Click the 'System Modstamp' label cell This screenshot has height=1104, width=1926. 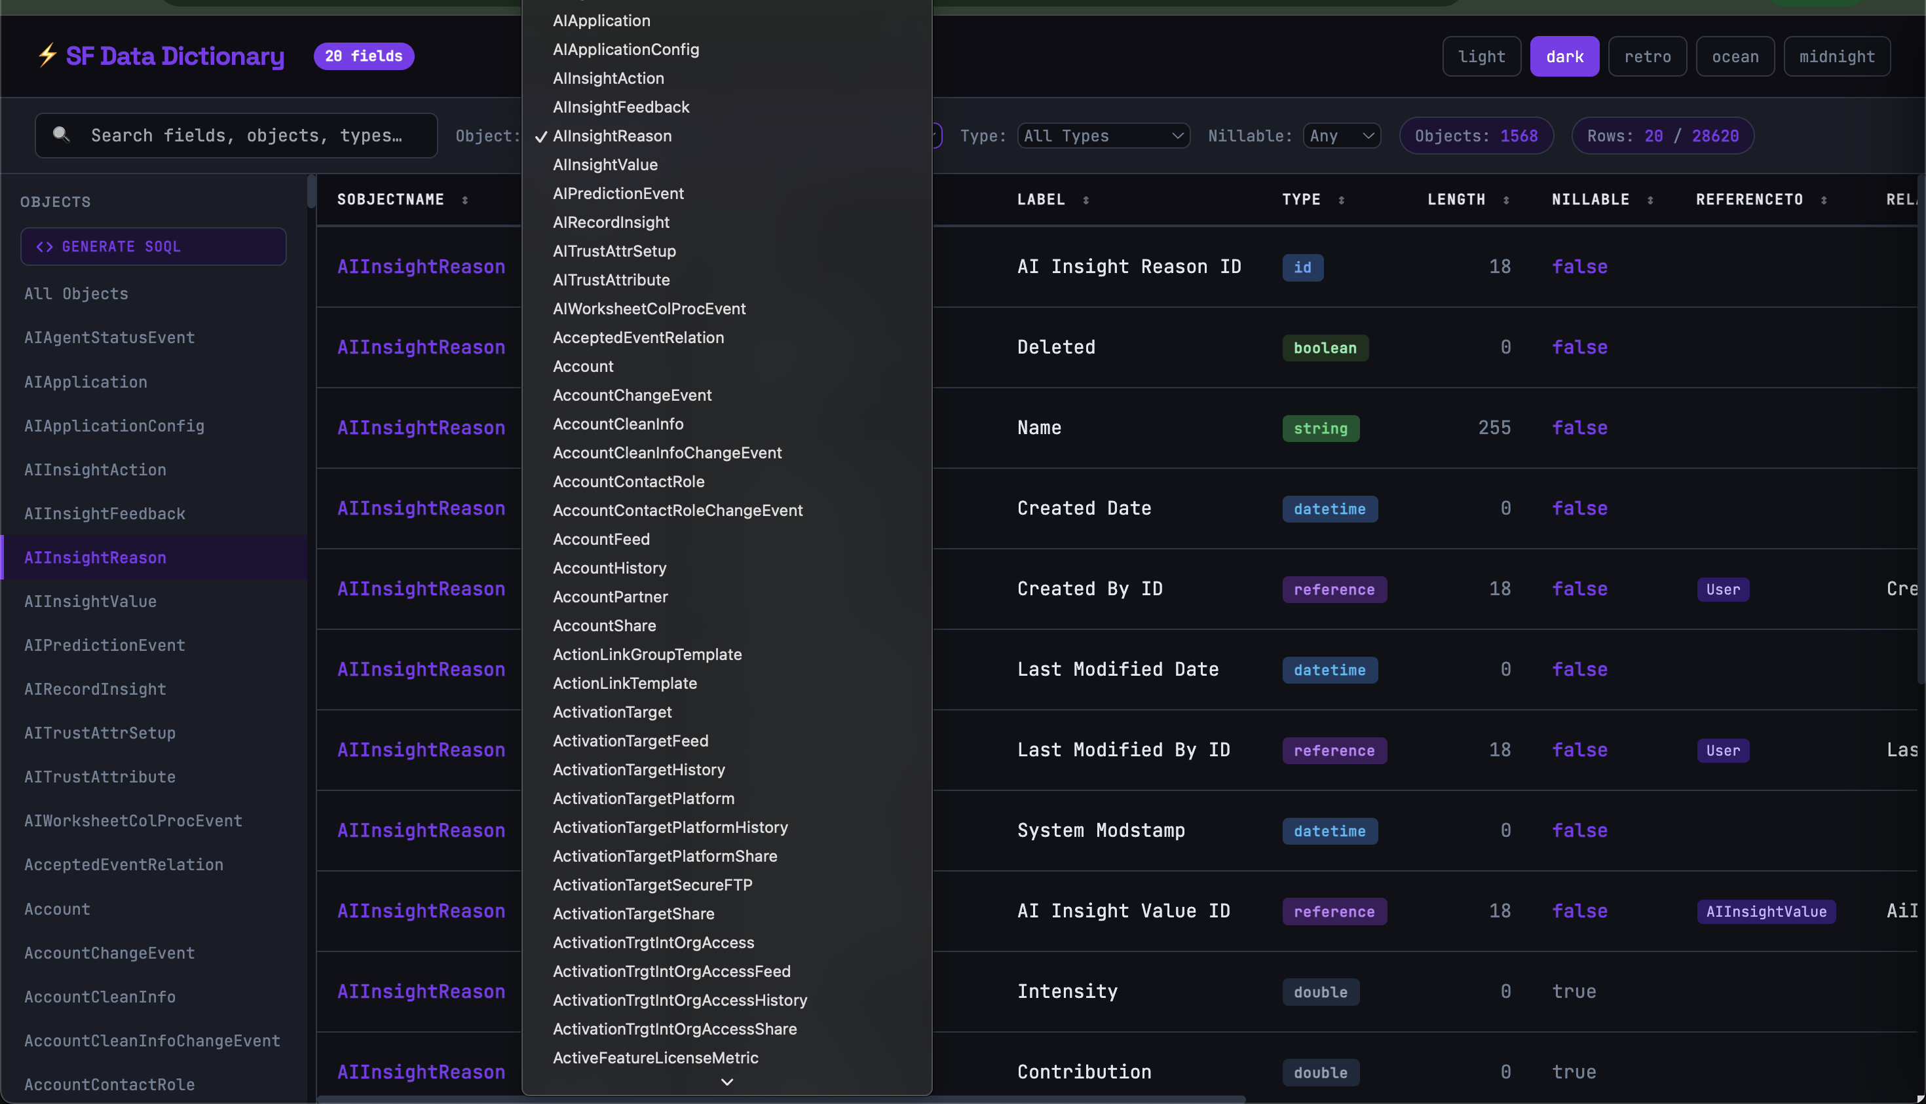pyautogui.click(x=1101, y=830)
